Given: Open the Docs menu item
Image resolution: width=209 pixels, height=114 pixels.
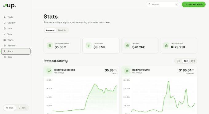Looking at the screenshot, I should tap(16, 57).
